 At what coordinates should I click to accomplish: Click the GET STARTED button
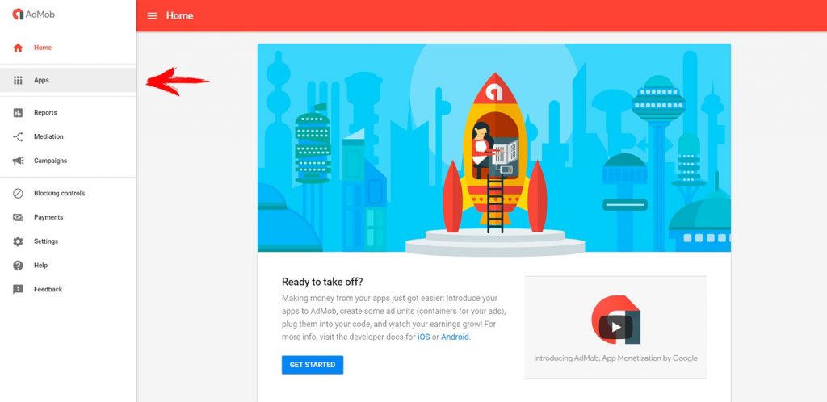313,365
